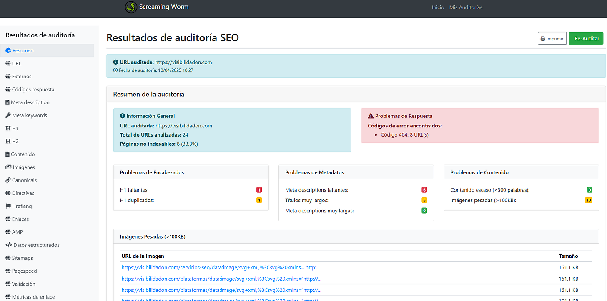Click the flag icon next to Hreflang

8,206
